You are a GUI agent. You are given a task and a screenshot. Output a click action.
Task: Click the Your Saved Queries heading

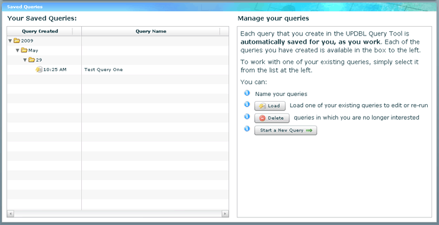[42, 19]
